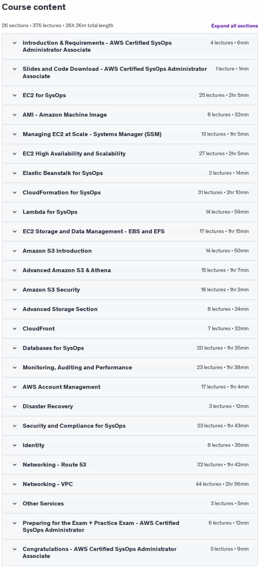Expand Amazon S3 Security chevron
258x566 pixels.
15,290
